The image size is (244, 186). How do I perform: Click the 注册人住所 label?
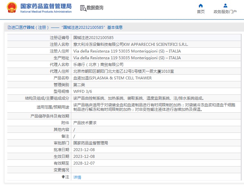point(59,51)
